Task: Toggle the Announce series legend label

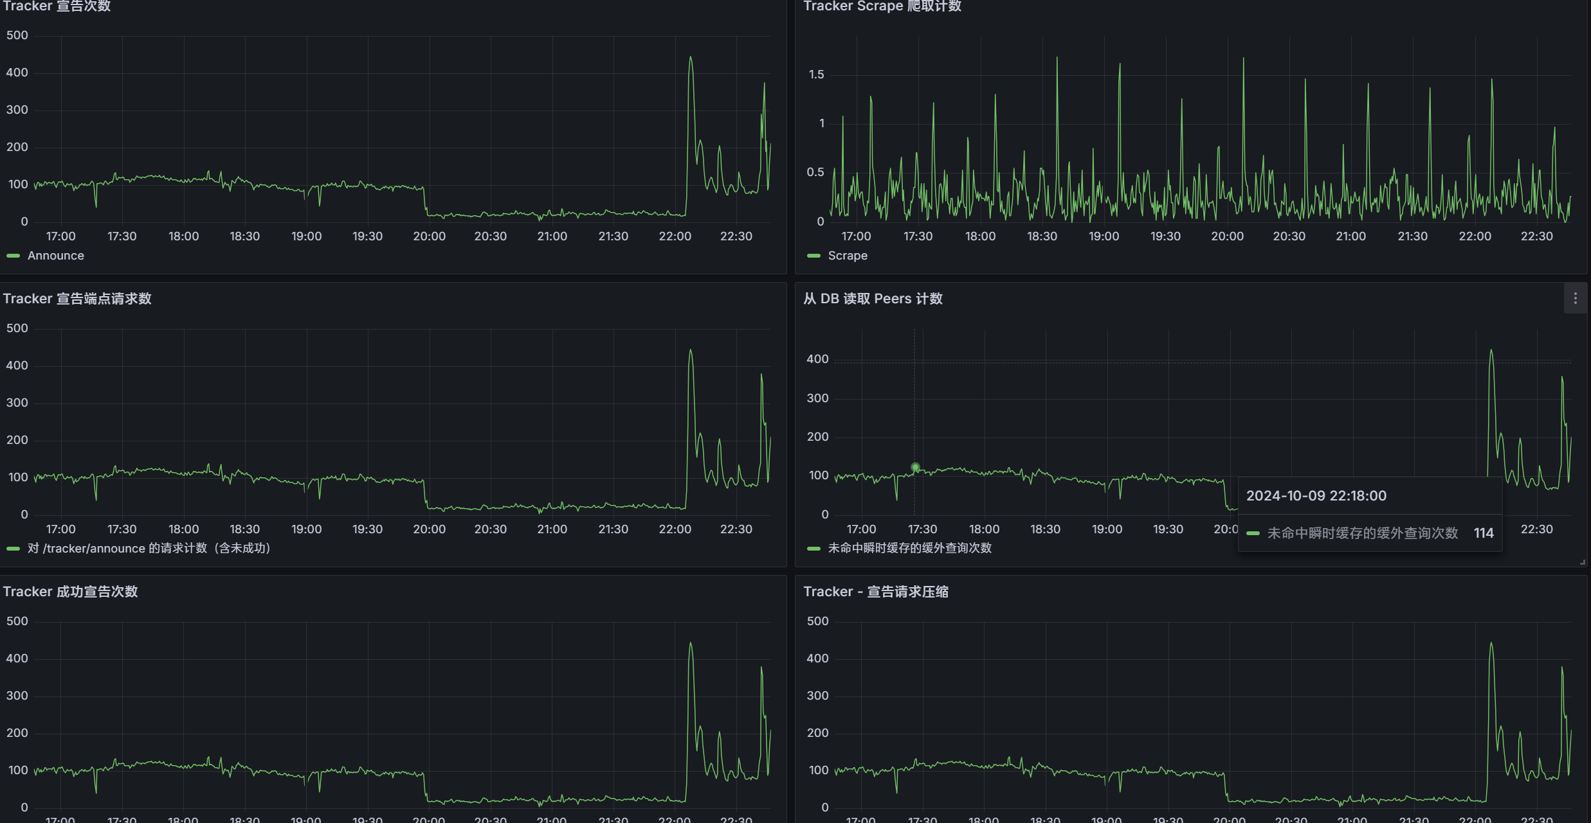Action: 56,256
